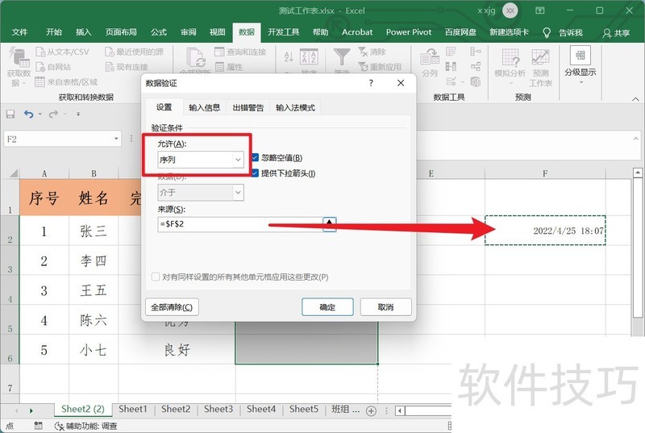
Task: Click the Share (共享) icon
Action: point(606,33)
